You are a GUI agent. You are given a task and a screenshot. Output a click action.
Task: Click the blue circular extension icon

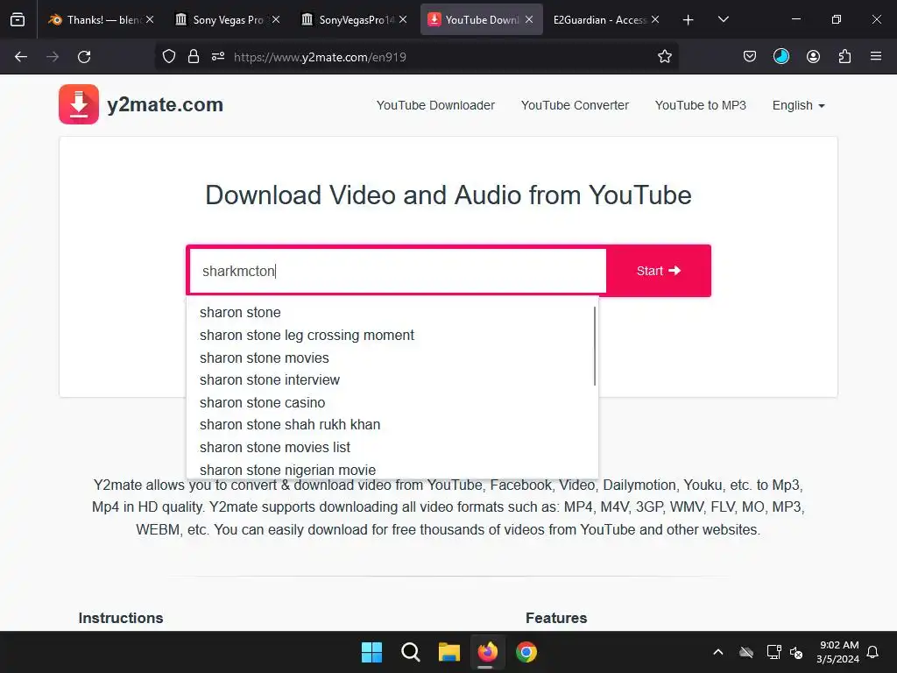(780, 57)
